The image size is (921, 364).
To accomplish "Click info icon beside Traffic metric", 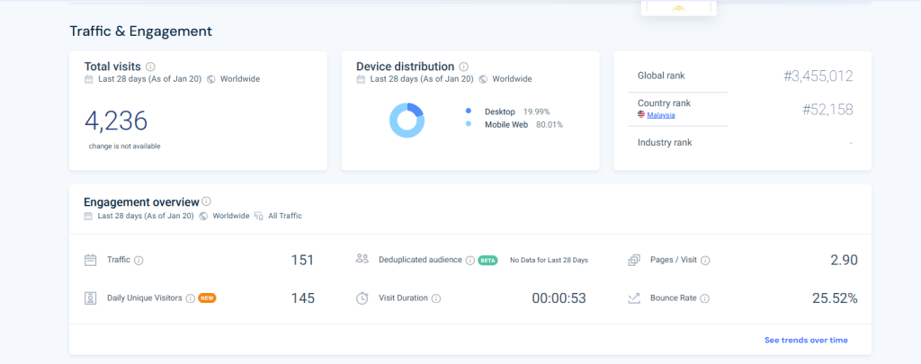I will click(139, 260).
